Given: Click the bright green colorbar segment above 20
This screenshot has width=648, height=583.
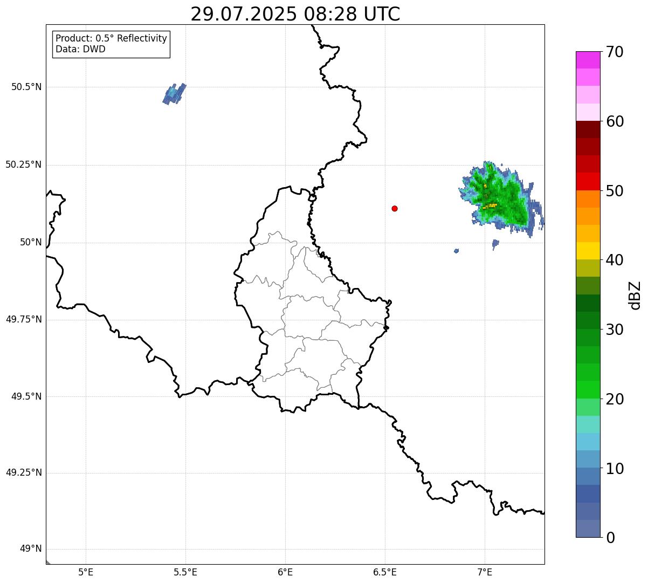Looking at the screenshot, I should click(x=588, y=390).
